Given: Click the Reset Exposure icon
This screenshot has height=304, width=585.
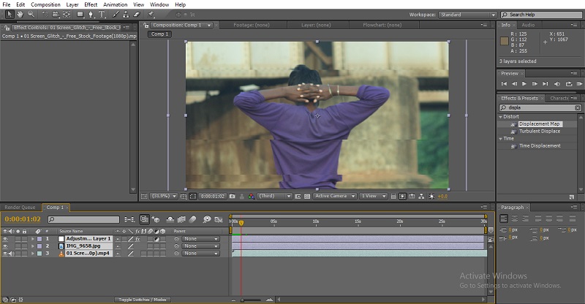Looking at the screenshot, I should [x=431, y=196].
